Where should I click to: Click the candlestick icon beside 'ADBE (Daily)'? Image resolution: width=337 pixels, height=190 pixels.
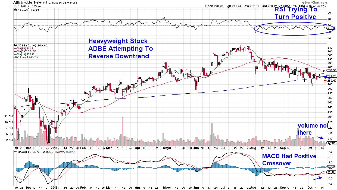pyautogui.click(x=15, y=45)
